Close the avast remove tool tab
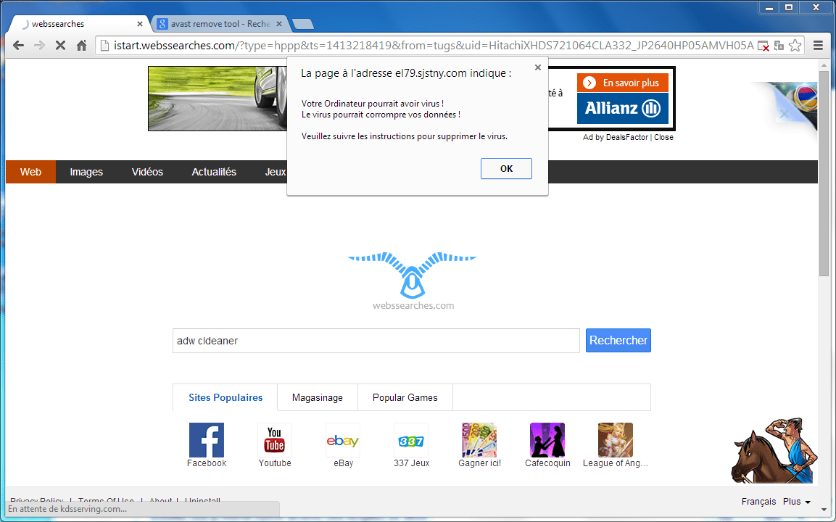The height and width of the screenshot is (522, 836). coord(279,24)
